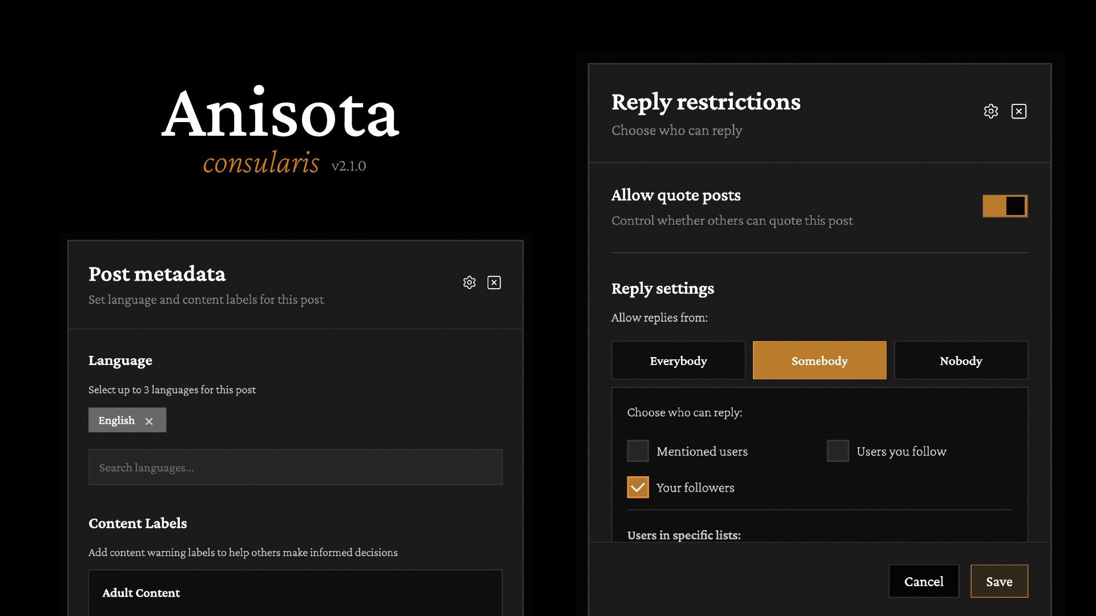Check the Mentioned users checkbox
This screenshot has width=1096, height=616.
(638, 451)
